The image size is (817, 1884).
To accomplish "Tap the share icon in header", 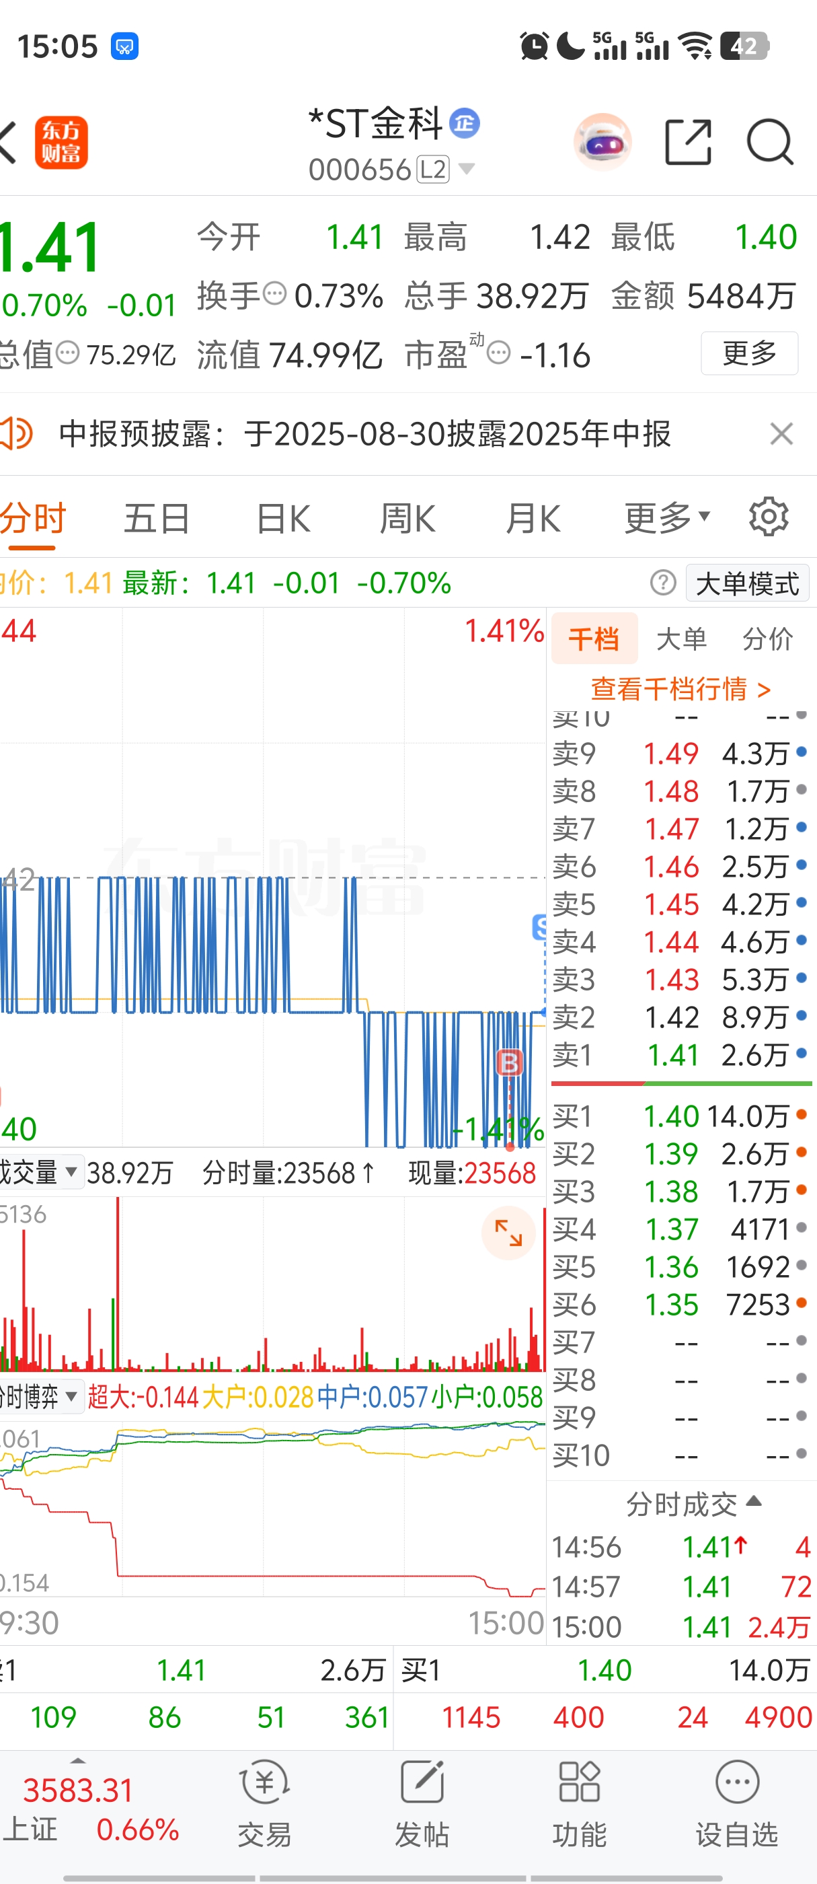I will click(x=688, y=142).
